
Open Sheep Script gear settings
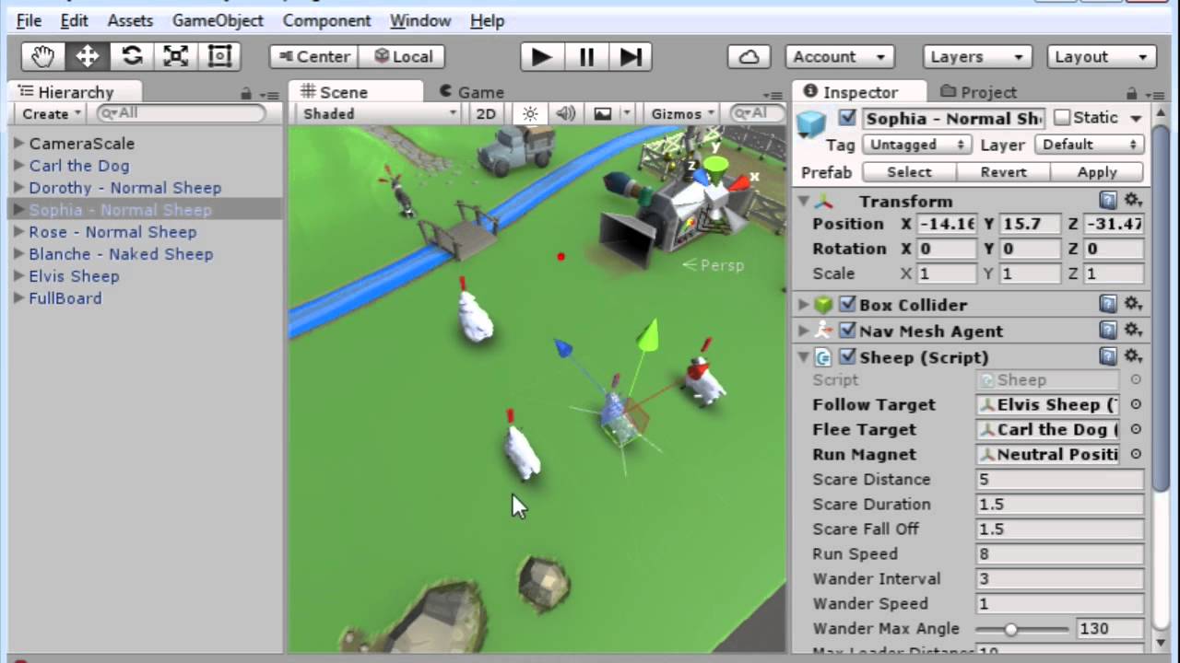[x=1133, y=356]
